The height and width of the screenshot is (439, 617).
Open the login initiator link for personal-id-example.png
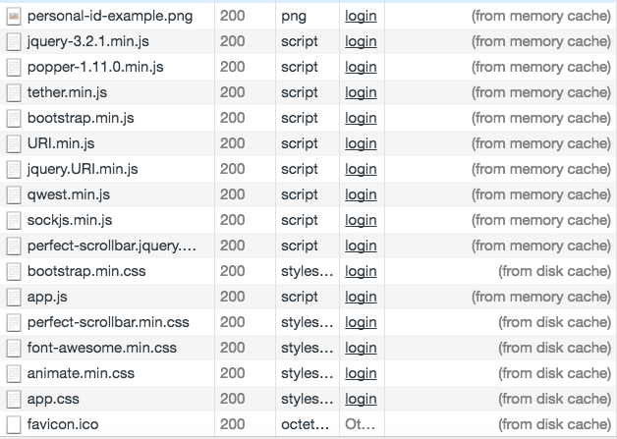coord(361,17)
